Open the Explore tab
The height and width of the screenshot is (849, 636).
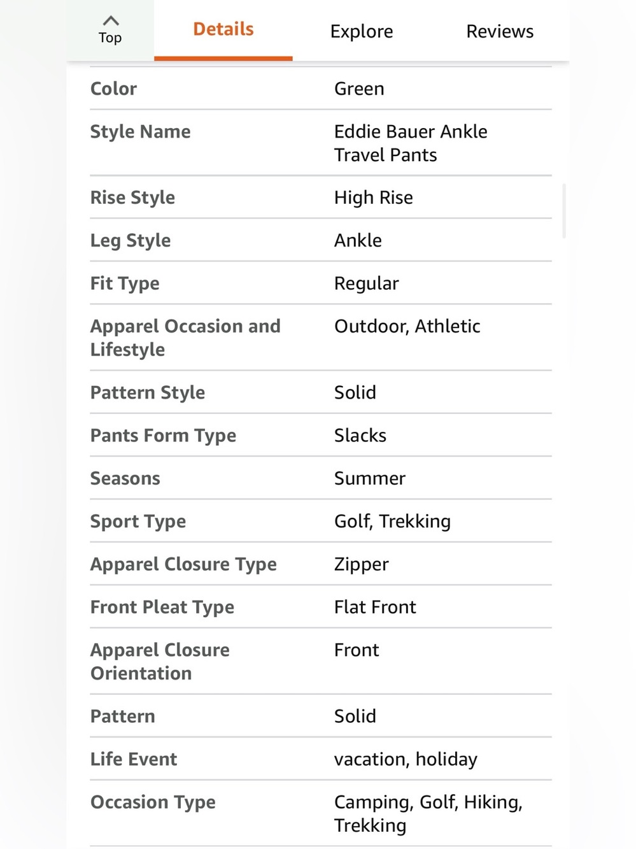[362, 31]
